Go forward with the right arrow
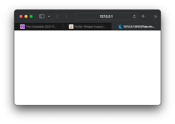175x124 pixels. point(66,16)
